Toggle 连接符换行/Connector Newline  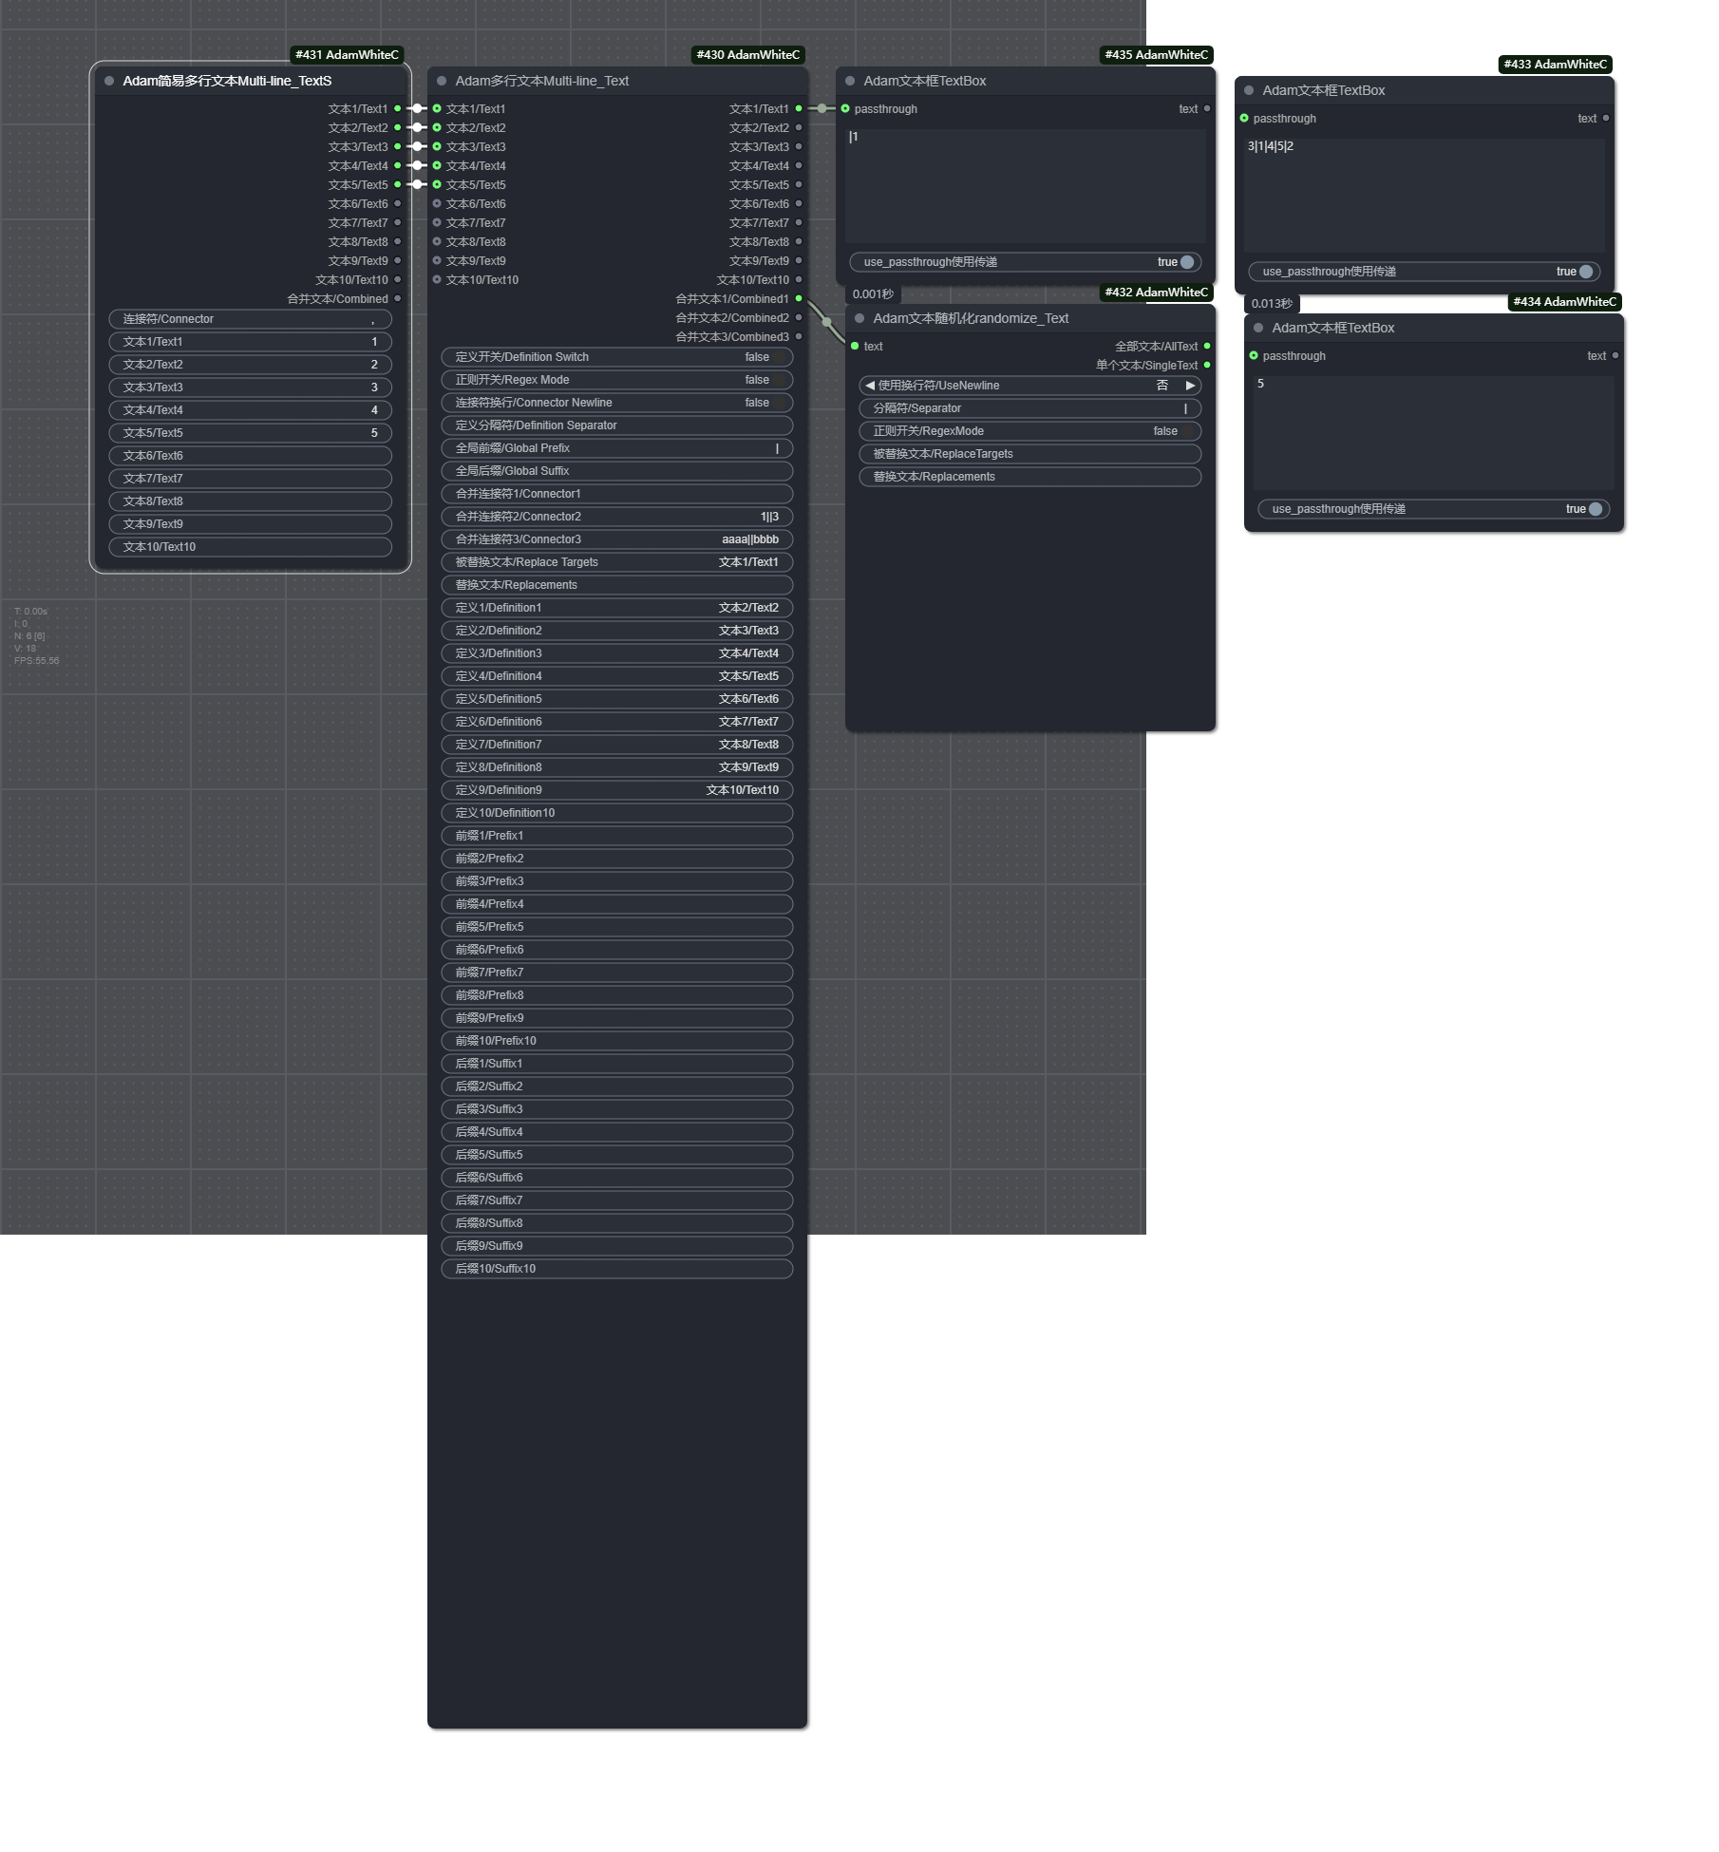[617, 403]
